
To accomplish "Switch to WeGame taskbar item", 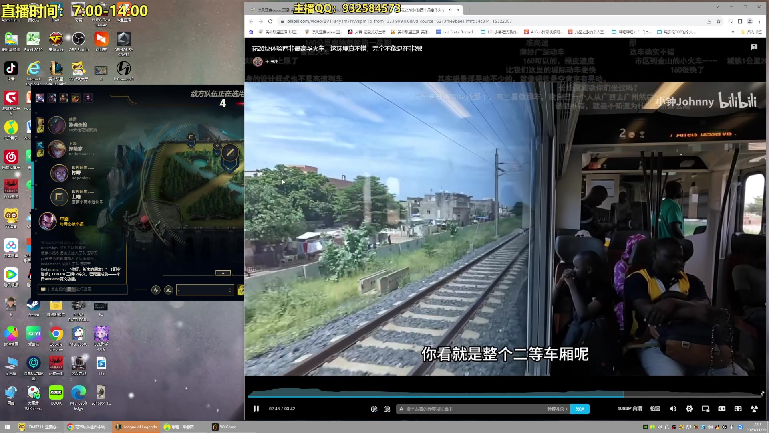I will tap(224, 427).
